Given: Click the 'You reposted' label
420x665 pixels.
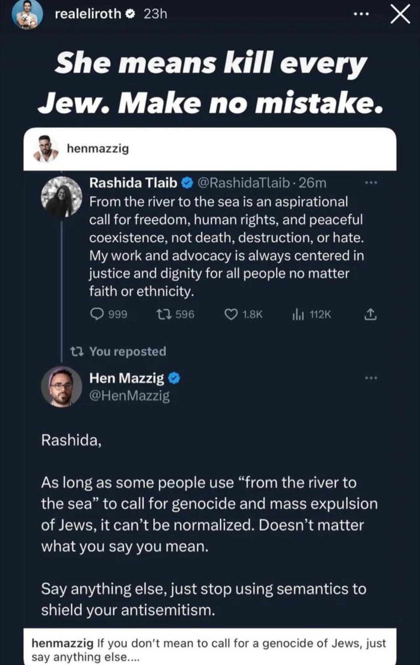Looking at the screenshot, I should (128, 351).
